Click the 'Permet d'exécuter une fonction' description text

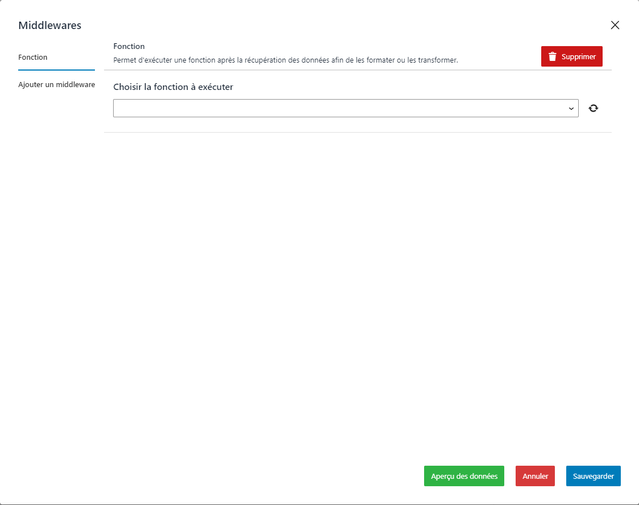(x=286, y=60)
